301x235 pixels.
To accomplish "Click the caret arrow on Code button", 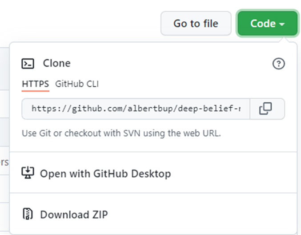I will click(282, 24).
